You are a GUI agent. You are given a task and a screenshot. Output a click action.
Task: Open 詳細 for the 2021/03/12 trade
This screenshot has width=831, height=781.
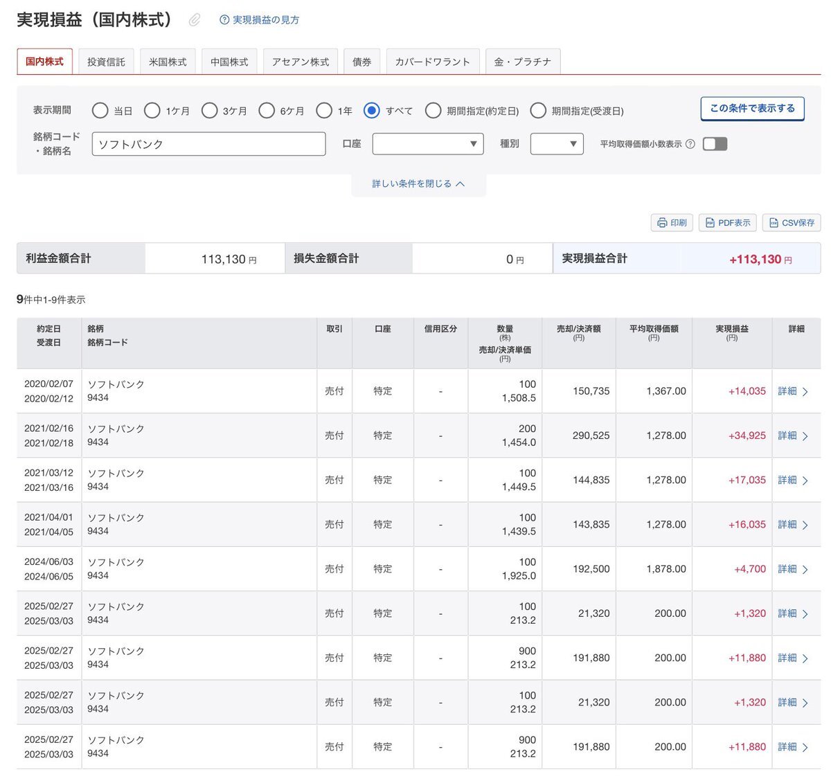(x=793, y=480)
